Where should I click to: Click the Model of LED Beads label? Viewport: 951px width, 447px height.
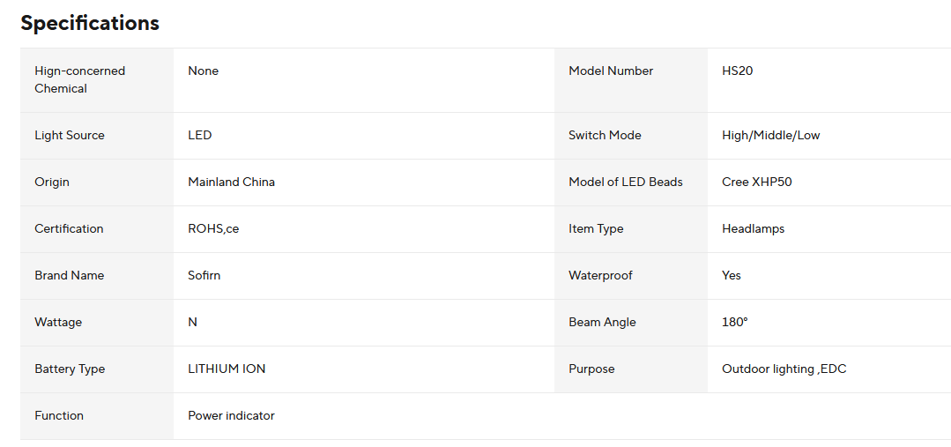[x=626, y=182]
